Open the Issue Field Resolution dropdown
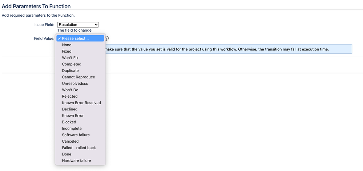The height and width of the screenshot is (171, 363). (x=78, y=25)
